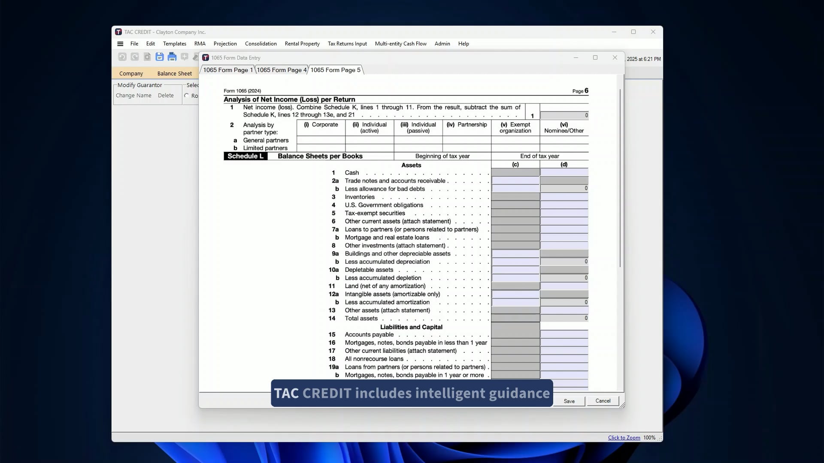Open a new document via the new file icon

point(147,57)
